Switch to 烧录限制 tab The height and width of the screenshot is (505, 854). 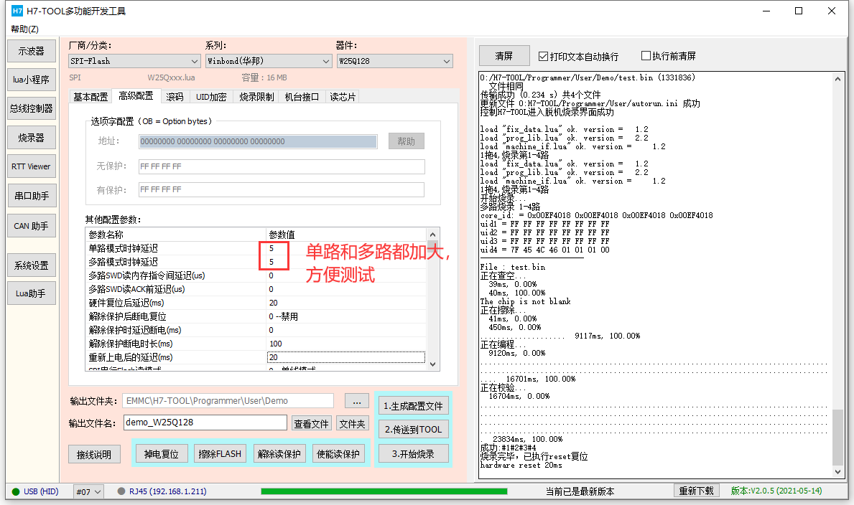[x=256, y=97]
